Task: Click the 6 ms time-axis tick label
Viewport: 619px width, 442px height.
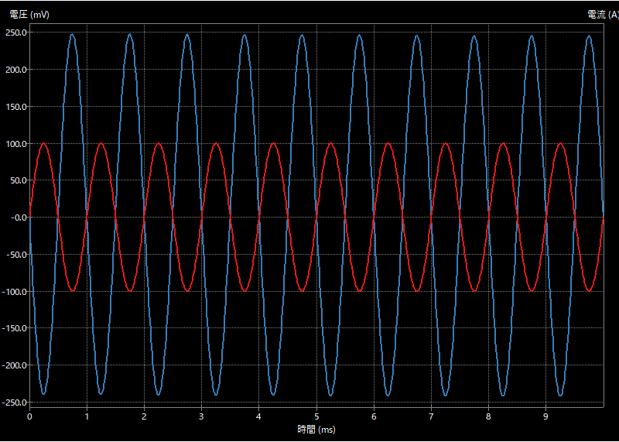Action: tap(374, 416)
